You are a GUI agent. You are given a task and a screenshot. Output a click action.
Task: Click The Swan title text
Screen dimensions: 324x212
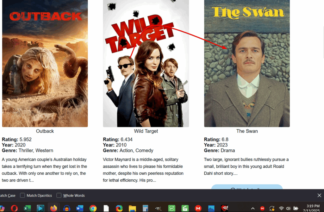click(247, 131)
